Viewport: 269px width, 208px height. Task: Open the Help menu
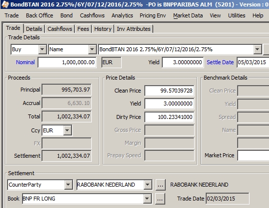(258, 15)
